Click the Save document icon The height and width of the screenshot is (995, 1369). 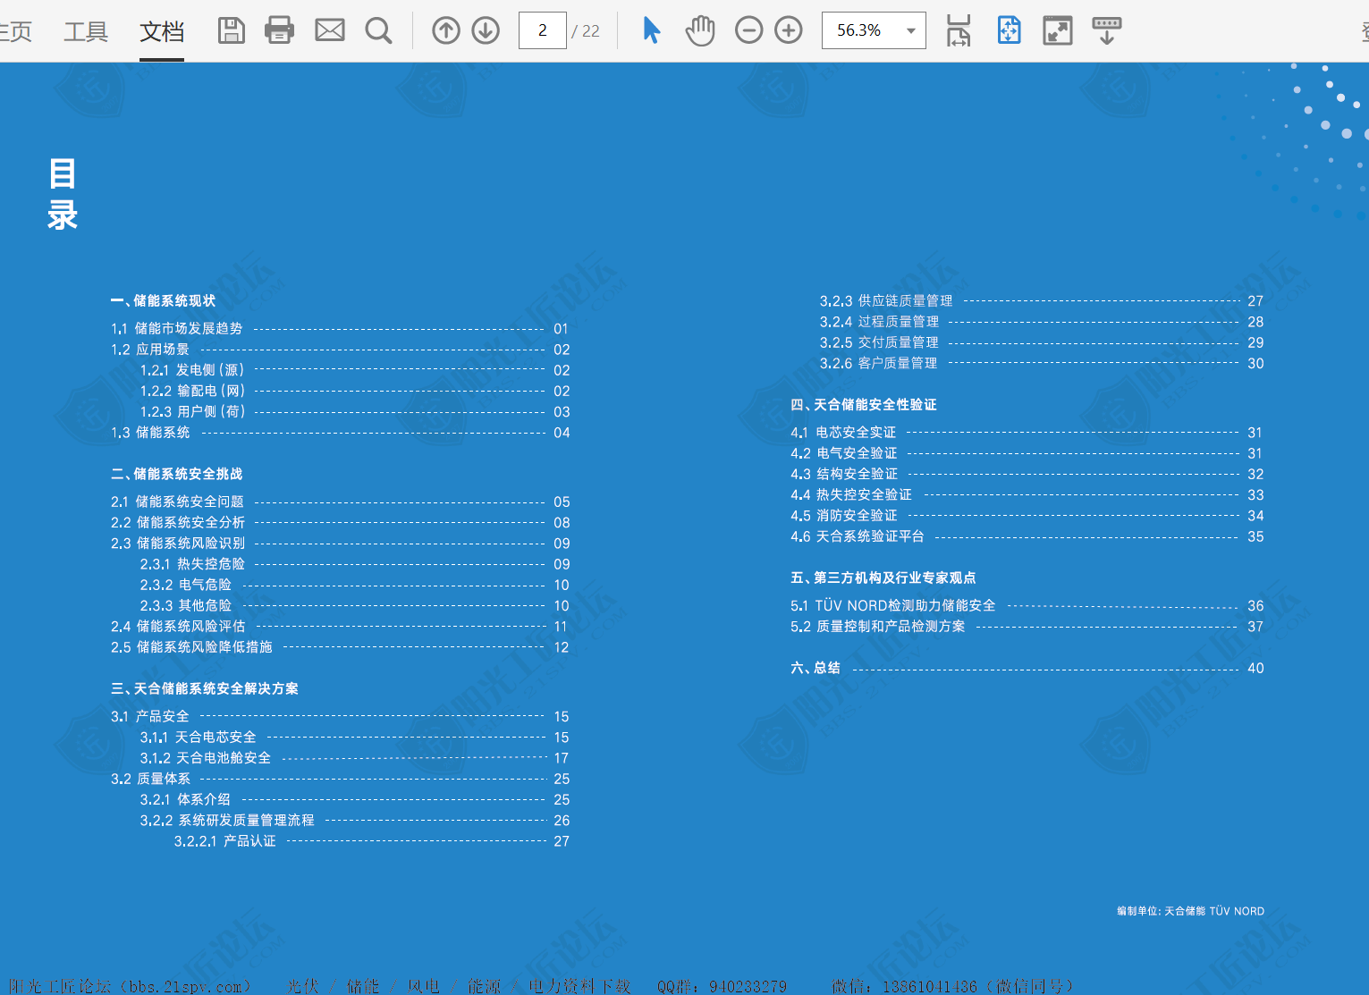(232, 30)
